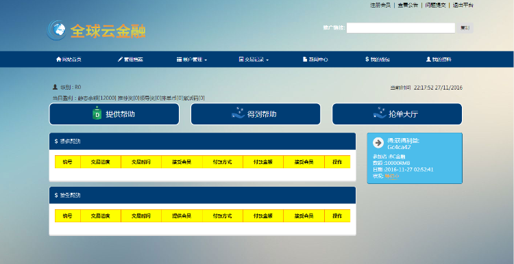Click the pencil icon in the navigation bar
This screenshot has width=514, height=264.
120,60
